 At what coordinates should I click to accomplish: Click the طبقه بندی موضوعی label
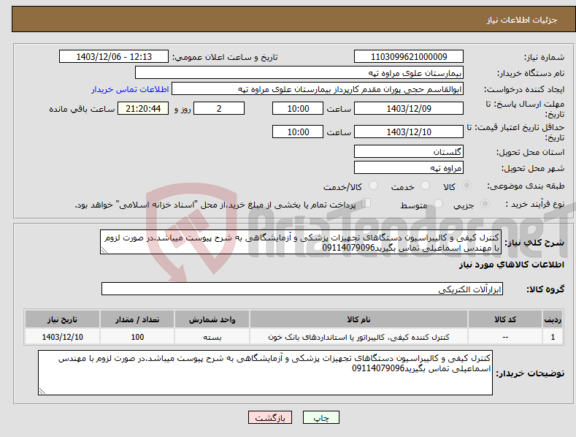[x=526, y=186]
